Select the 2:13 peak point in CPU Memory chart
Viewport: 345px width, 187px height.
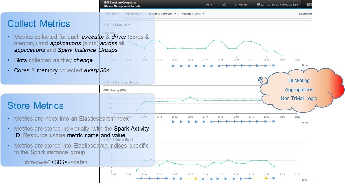point(190,97)
